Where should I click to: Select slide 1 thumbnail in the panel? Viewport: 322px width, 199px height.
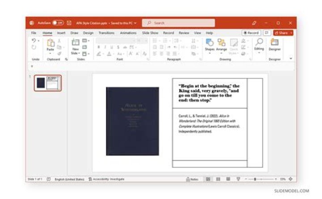point(47,83)
